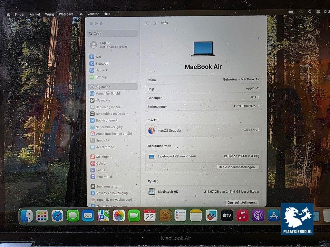The width and height of the screenshot is (330, 247).
Task: Click the 16 GB Geheugen value
Action: [x=255, y=97]
